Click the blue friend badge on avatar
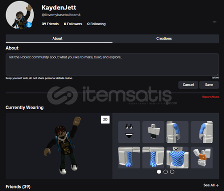This screenshot has height=191, width=224. click(29, 25)
